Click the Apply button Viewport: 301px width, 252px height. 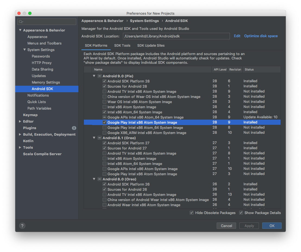point(249,226)
